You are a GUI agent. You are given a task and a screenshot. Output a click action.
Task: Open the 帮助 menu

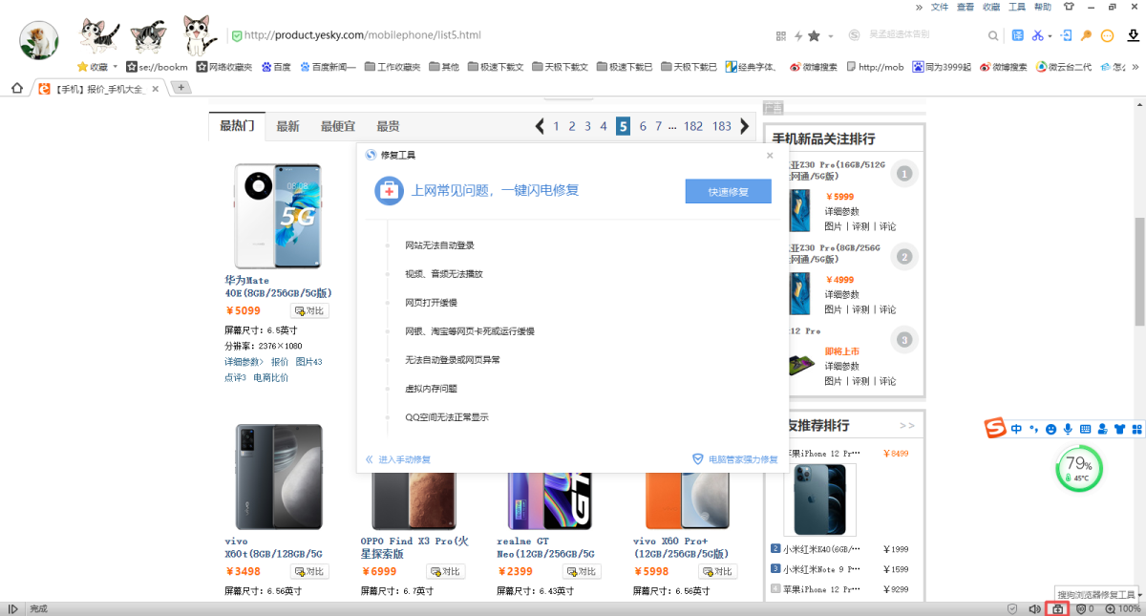pos(1043,7)
